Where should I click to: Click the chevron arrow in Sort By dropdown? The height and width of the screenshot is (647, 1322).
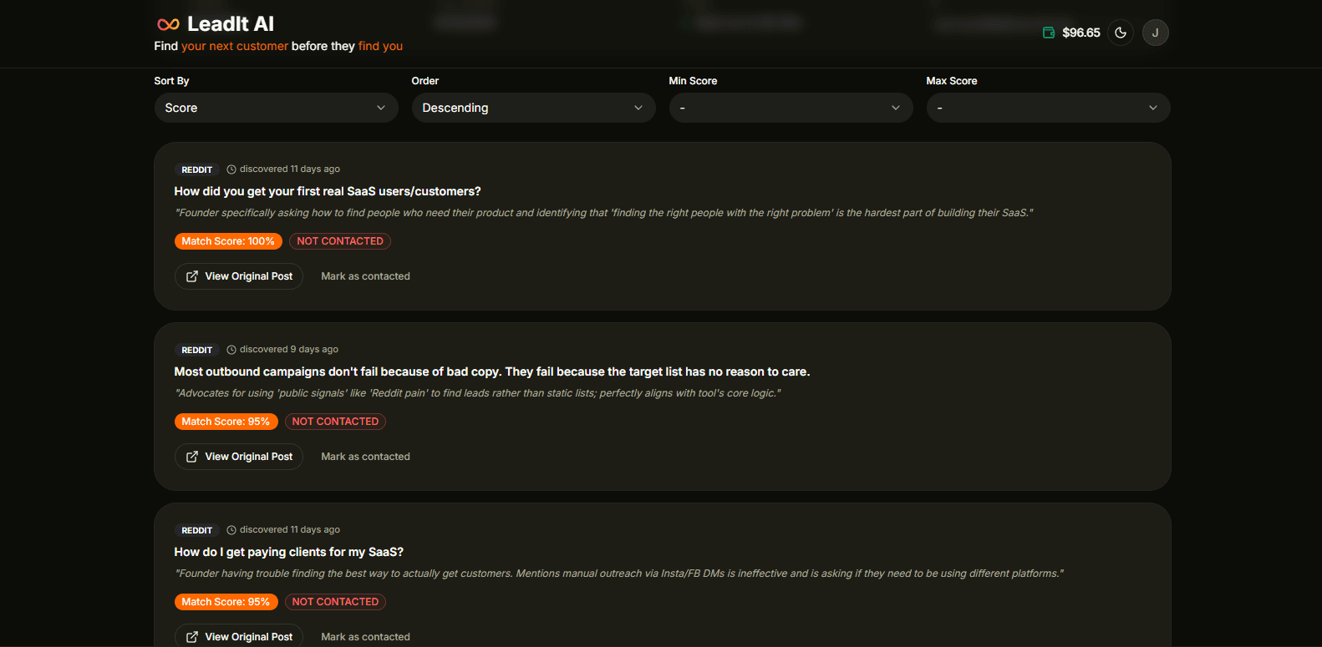click(381, 108)
